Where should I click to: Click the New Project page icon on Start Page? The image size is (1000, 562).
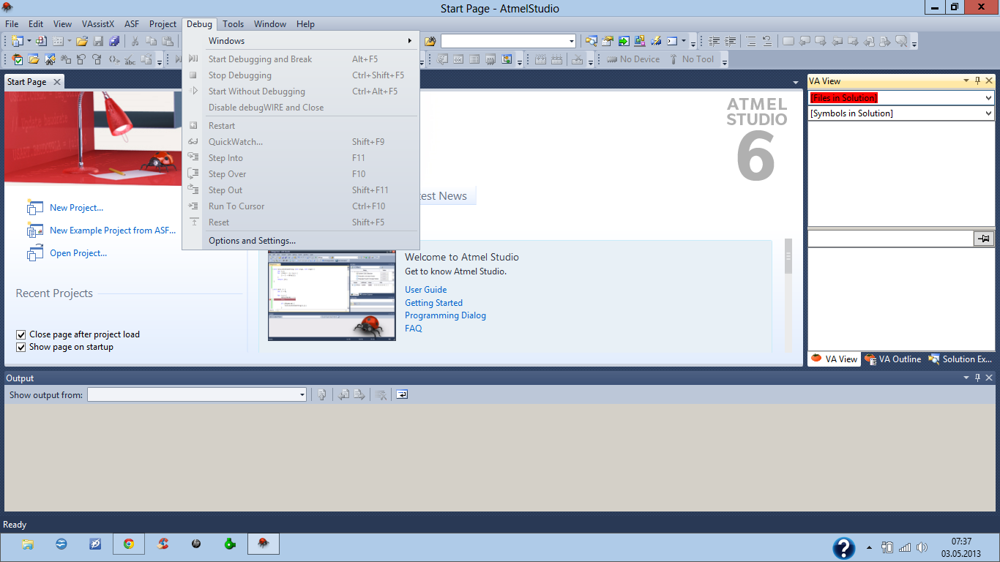tap(35, 208)
